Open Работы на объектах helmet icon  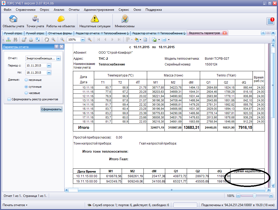[x=61, y=21]
